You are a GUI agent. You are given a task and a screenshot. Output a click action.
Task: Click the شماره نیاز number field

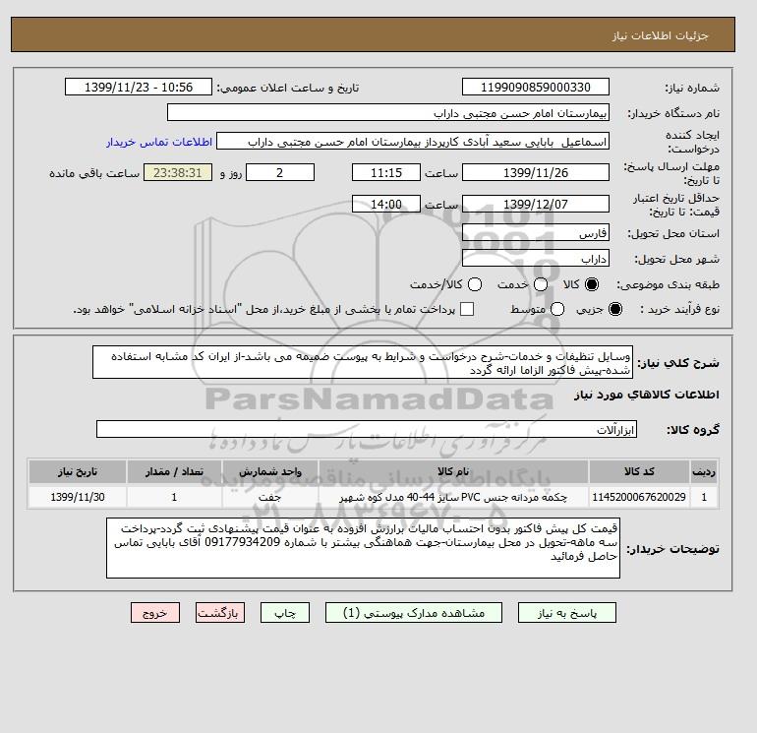[536, 87]
